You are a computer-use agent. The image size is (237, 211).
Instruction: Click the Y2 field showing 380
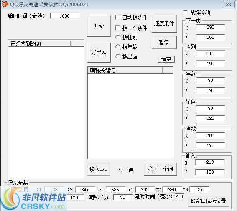[x=172, y=190]
